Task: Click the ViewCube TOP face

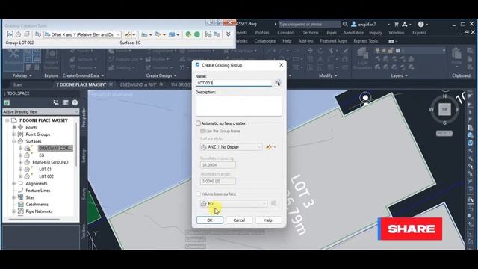Action: (x=445, y=109)
